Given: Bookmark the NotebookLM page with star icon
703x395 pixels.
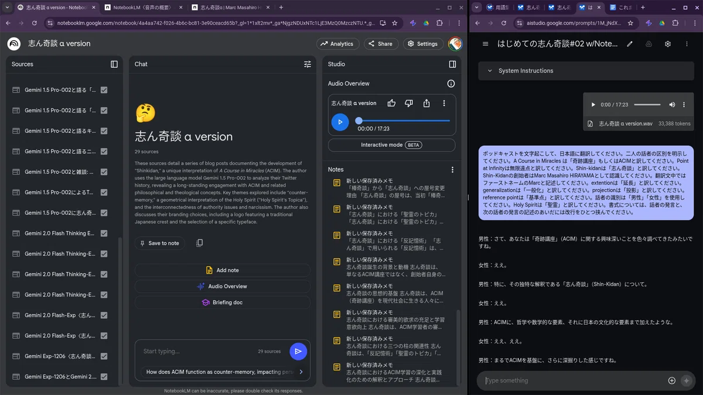Looking at the screenshot, I should click(x=394, y=23).
